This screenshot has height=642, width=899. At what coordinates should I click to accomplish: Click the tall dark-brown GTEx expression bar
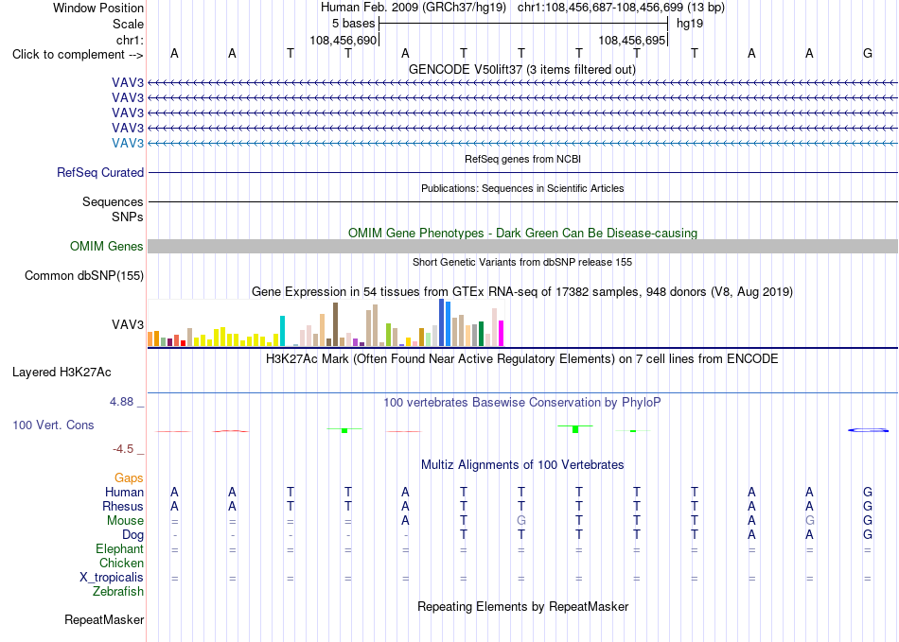click(x=335, y=324)
